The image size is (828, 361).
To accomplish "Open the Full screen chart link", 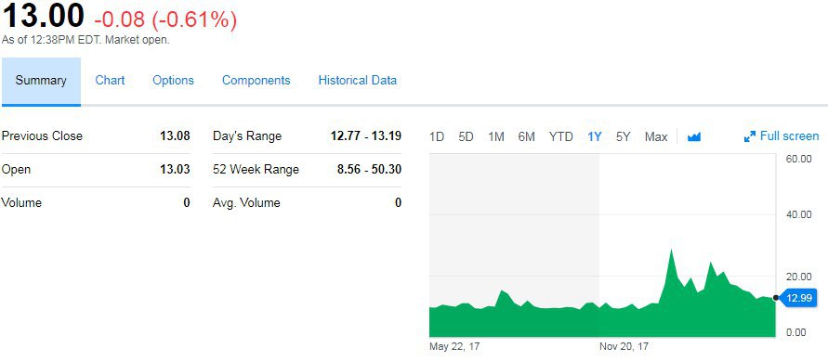I will tap(790, 136).
